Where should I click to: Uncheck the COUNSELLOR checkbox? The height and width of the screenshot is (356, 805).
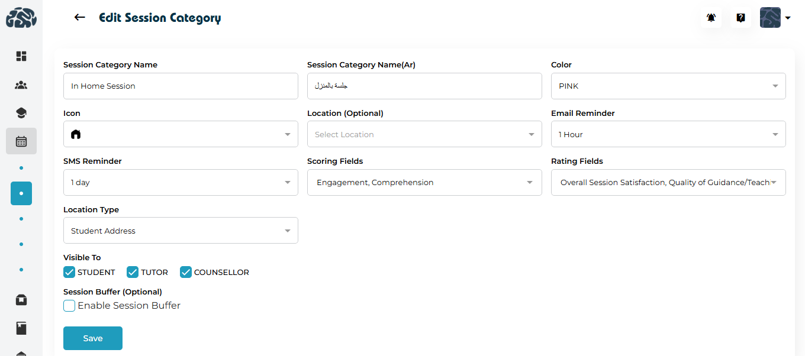(x=186, y=272)
